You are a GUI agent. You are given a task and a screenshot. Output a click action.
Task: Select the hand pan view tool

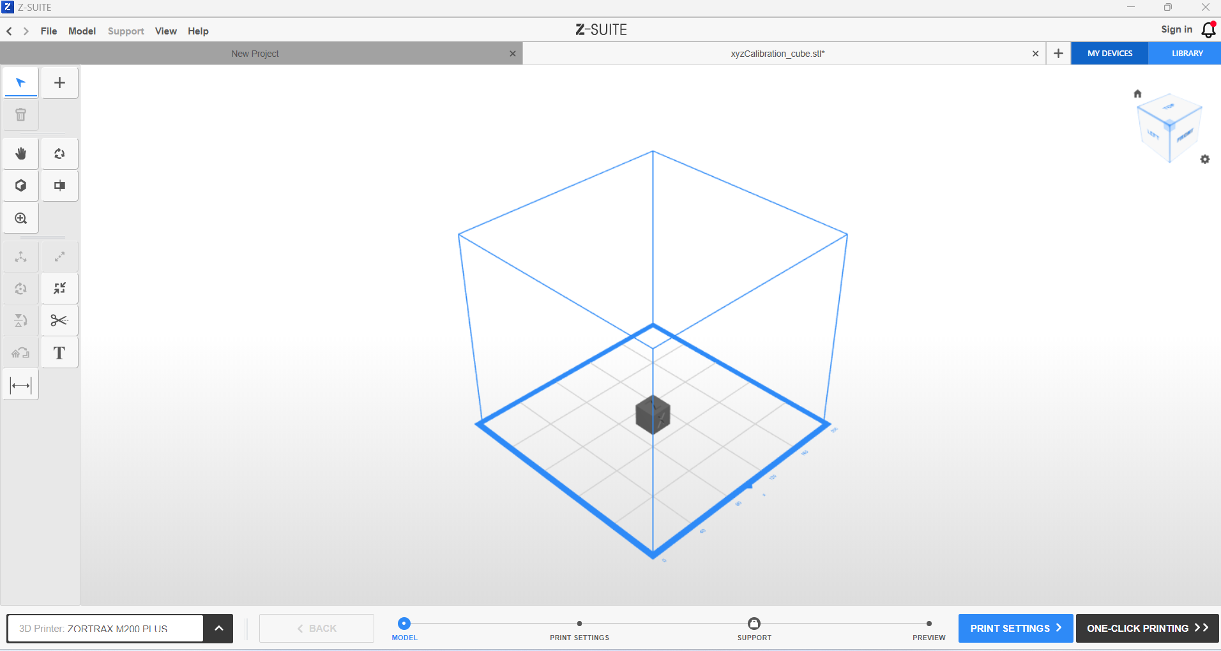(x=21, y=154)
